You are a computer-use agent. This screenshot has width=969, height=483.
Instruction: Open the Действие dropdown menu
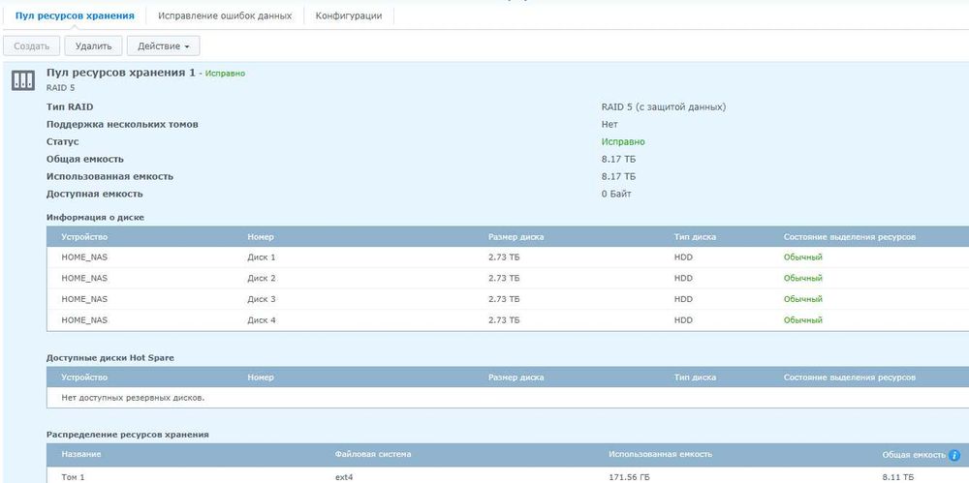(163, 46)
